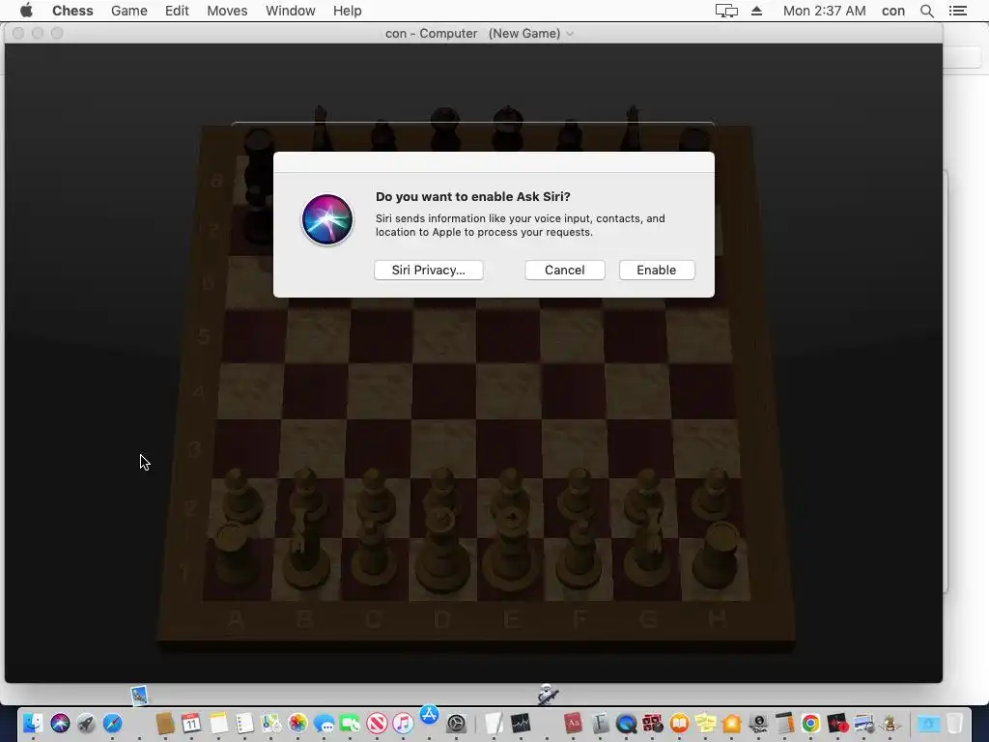Open the red News icon in Dock
The image size is (989, 742).
[x=378, y=723]
